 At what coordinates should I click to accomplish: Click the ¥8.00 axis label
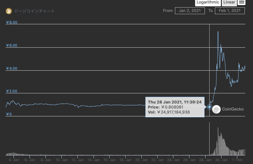tap(12, 22)
